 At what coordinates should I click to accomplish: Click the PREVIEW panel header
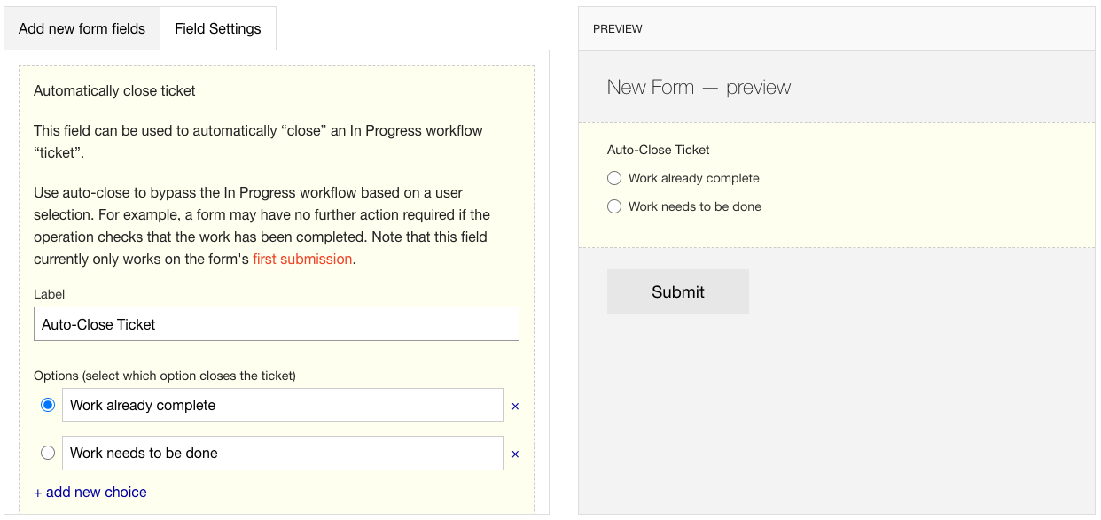(x=837, y=29)
